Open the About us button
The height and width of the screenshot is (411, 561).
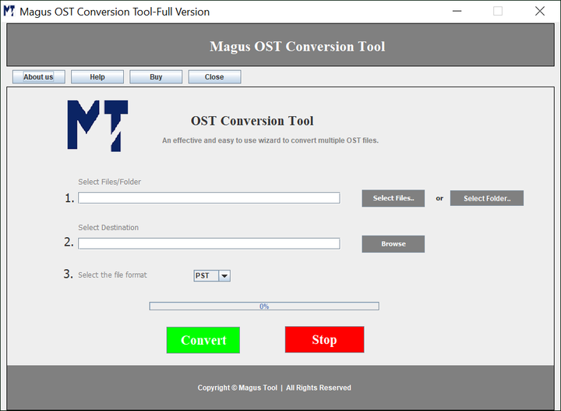38,77
